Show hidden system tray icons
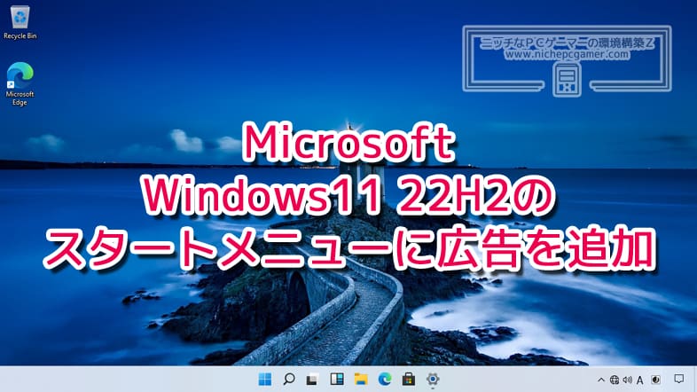The width and height of the screenshot is (697, 392). point(601,380)
